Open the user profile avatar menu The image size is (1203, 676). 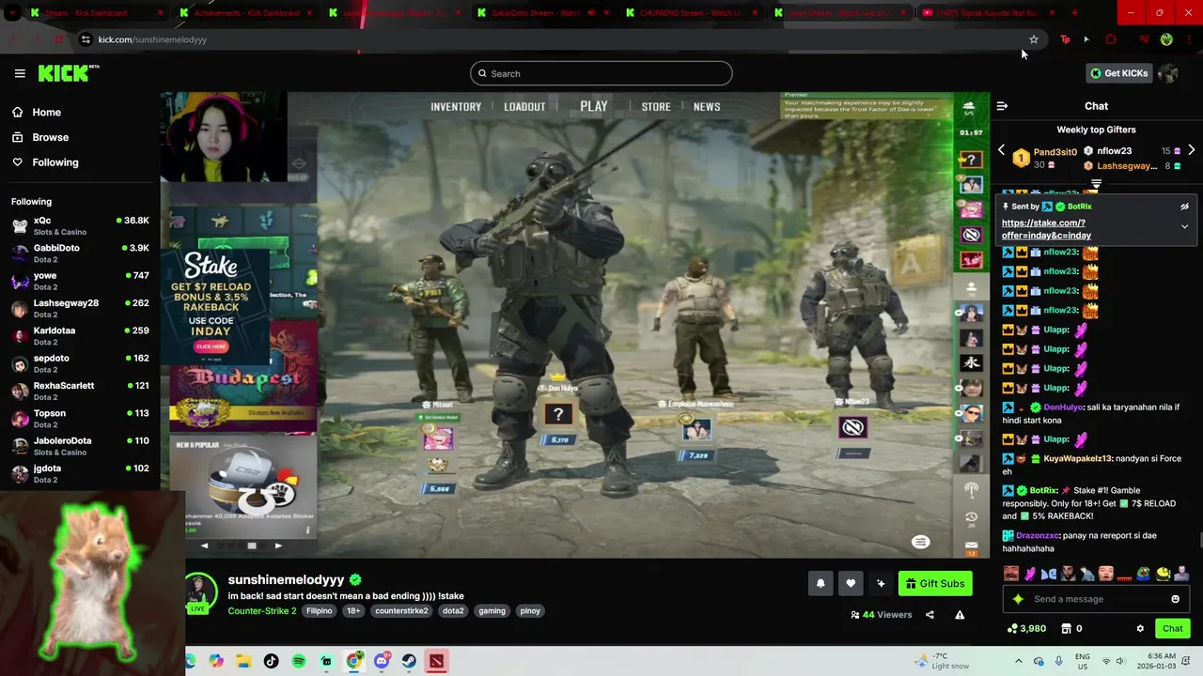click(x=1168, y=73)
